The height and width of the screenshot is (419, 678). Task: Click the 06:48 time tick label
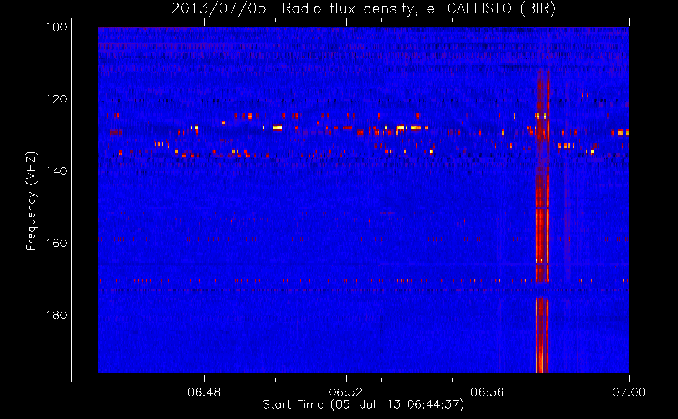[x=204, y=393]
